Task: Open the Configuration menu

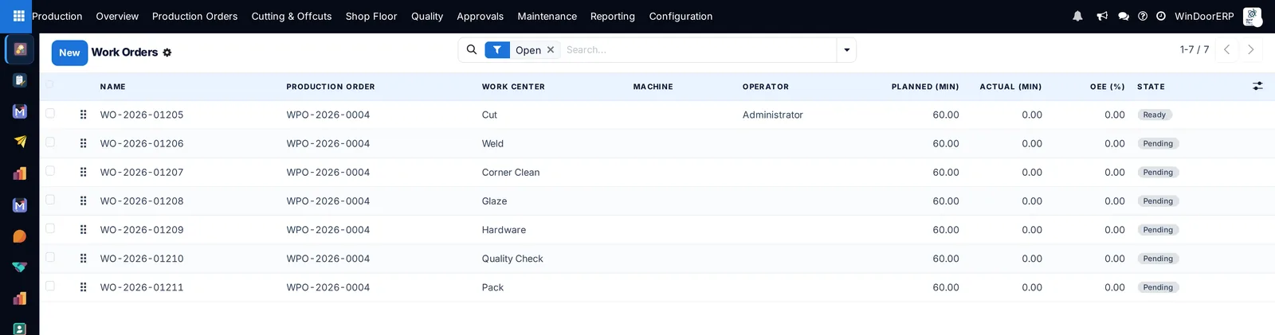Action: pyautogui.click(x=681, y=16)
